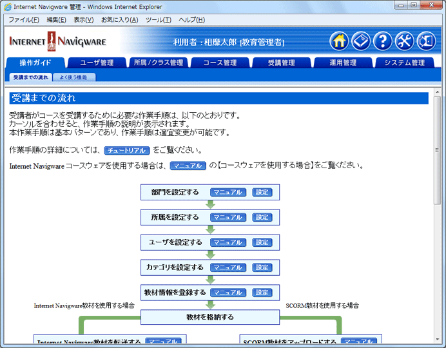This screenshot has width=446, height=348.
Task: Open マニュアル for 教材情報を登録する
Action: [228, 293]
